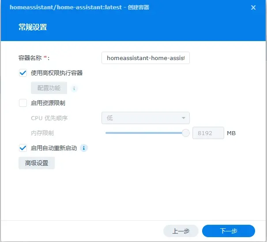Close the create container dialog
This screenshot has height=242, width=267.
pyautogui.click(x=253, y=8)
